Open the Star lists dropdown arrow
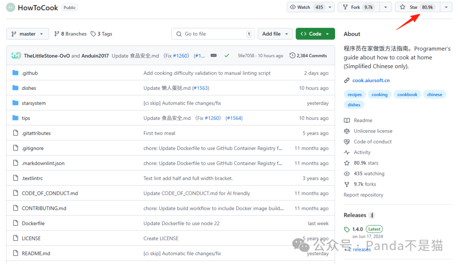This screenshot has width=458, height=264. [x=446, y=7]
